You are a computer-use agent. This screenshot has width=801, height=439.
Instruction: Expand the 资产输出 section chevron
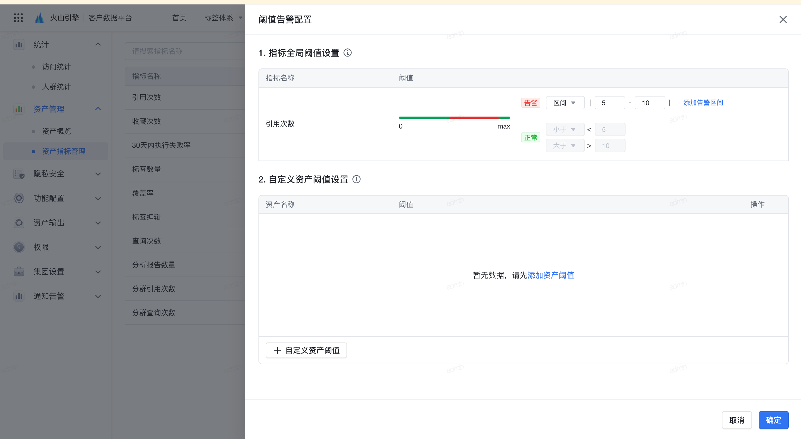[98, 223]
